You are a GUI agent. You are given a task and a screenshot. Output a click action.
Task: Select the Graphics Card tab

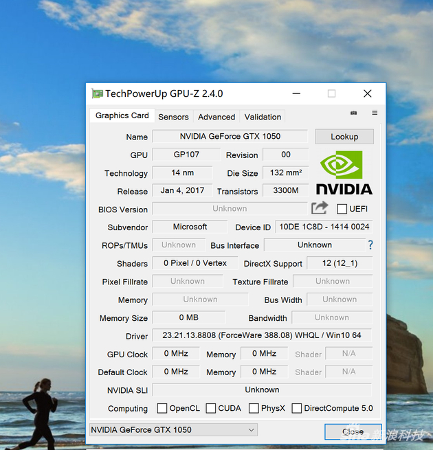click(x=122, y=115)
